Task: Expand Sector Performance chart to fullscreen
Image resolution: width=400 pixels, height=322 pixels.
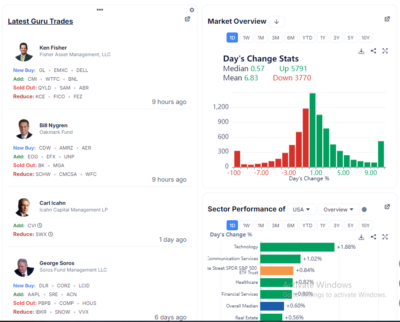Action: pos(385,237)
